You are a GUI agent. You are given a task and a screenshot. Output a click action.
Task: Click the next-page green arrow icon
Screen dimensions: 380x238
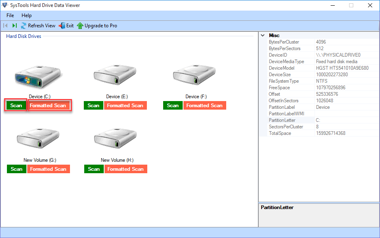pyautogui.click(x=15, y=26)
